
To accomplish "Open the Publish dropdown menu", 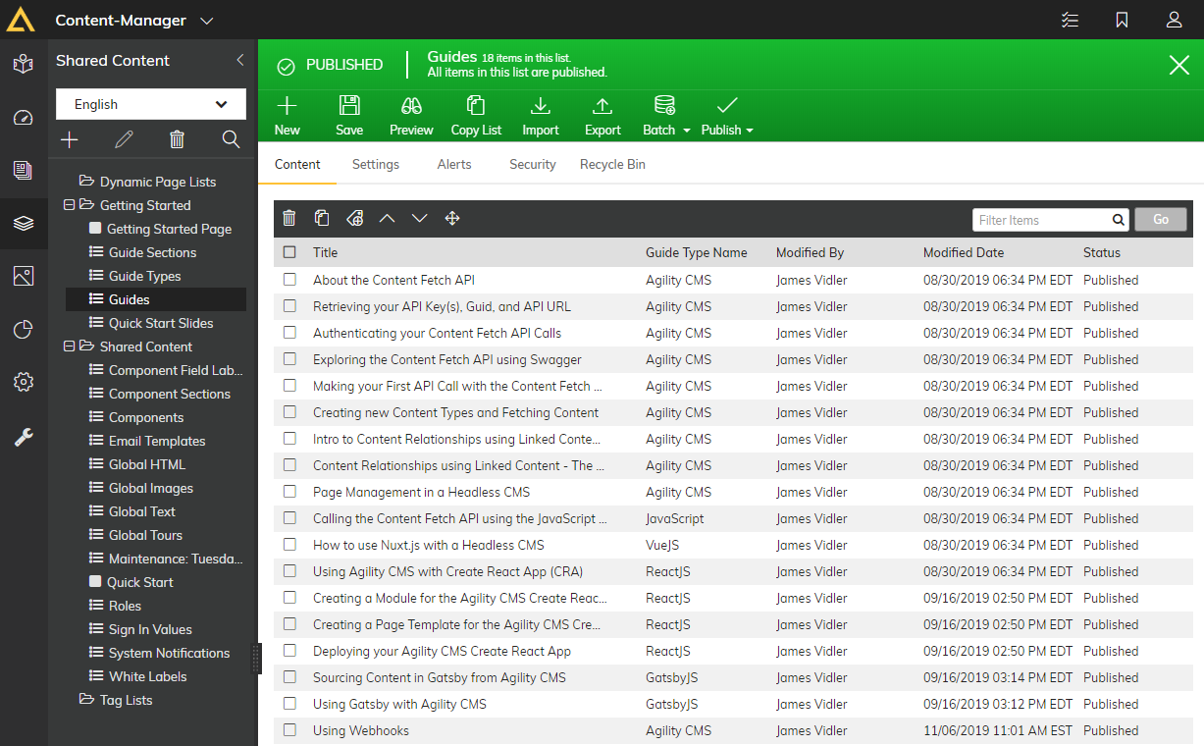I will (x=727, y=116).
